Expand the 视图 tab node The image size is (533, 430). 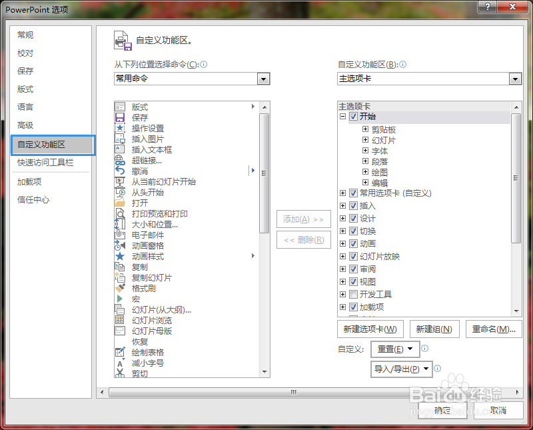click(342, 282)
